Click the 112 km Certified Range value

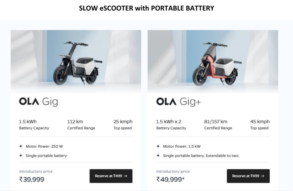pyautogui.click(x=75, y=122)
